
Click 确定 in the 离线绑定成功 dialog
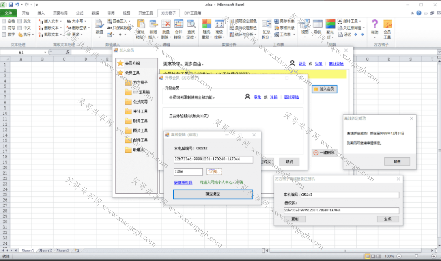397,162
